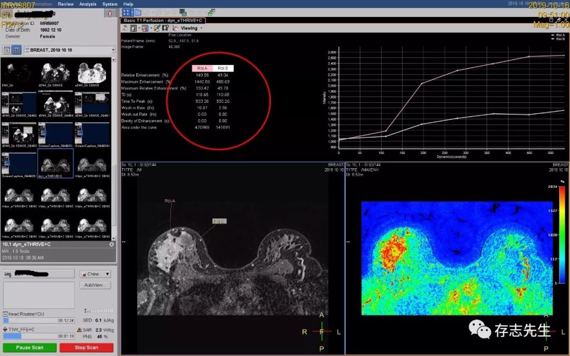Click the color map icon in perfusion toolbar
The height and width of the screenshot is (356, 570).
point(144,28)
